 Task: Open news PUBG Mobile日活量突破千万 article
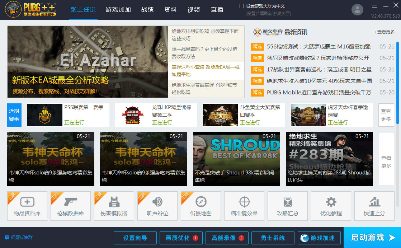pos(319,92)
